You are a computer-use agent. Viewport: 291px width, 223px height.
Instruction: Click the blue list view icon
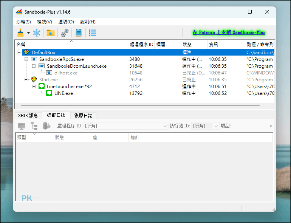click(x=93, y=33)
